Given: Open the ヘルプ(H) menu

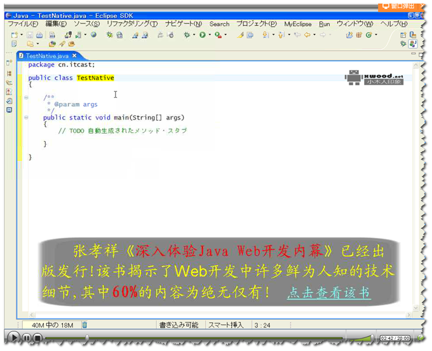Looking at the screenshot, I should click(x=394, y=24).
